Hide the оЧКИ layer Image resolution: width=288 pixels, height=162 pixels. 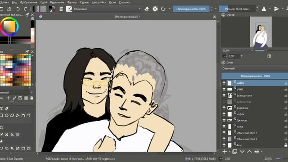tap(224, 89)
